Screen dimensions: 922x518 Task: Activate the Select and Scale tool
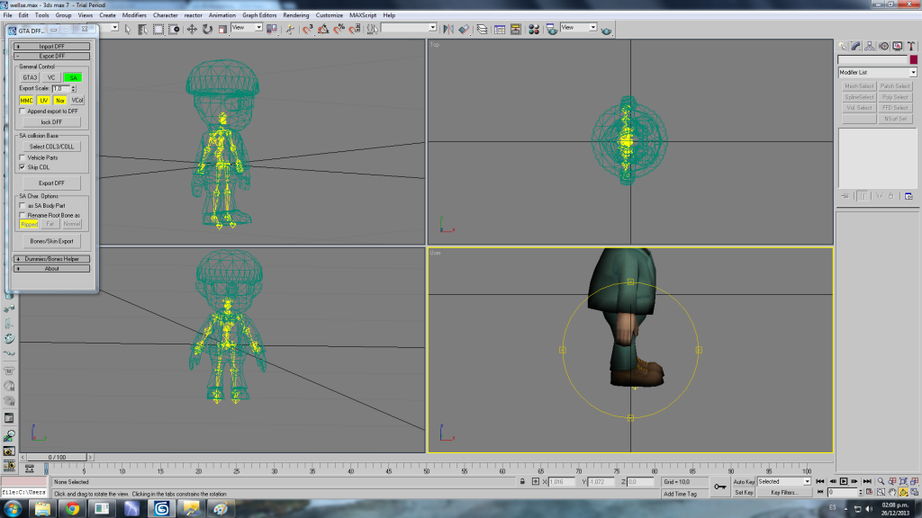coord(222,29)
